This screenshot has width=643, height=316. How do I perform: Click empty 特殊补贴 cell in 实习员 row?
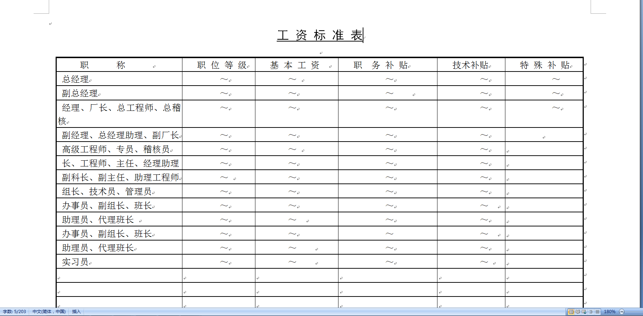click(x=544, y=261)
